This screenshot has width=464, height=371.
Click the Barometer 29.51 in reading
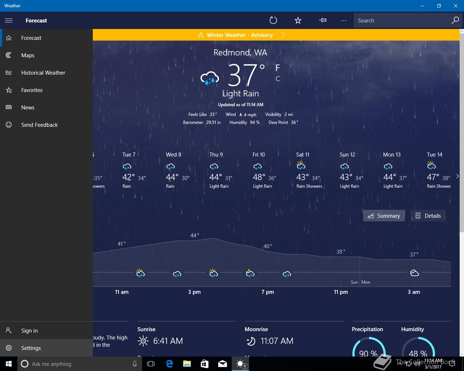pos(202,122)
